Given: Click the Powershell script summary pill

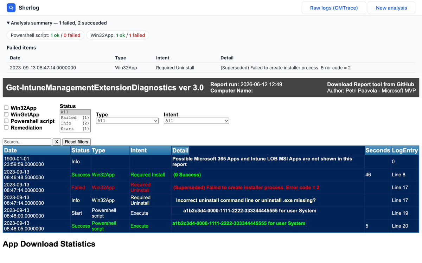Looking at the screenshot, I should (x=45, y=35).
